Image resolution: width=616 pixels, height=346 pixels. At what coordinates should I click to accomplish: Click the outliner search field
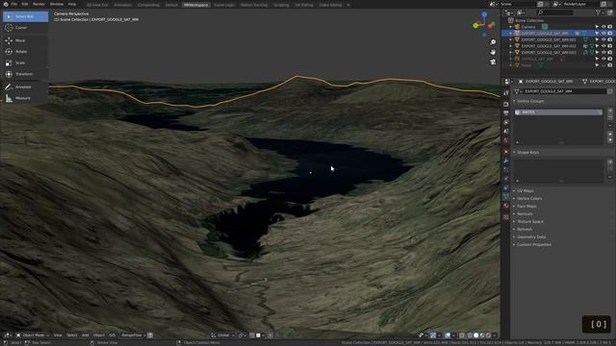(x=555, y=12)
